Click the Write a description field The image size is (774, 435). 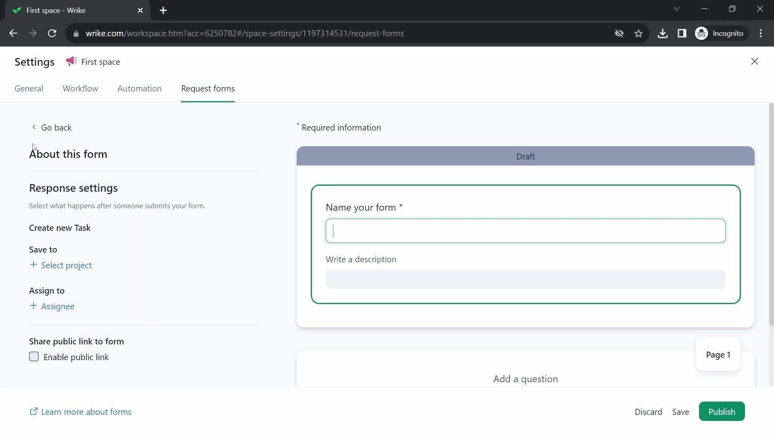tap(525, 279)
